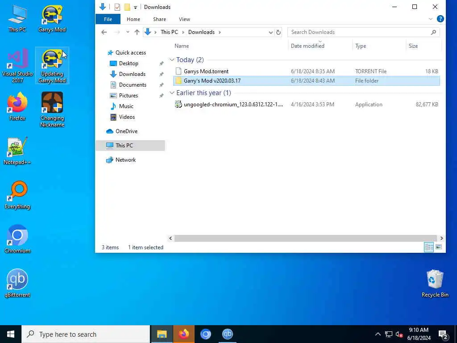
Task: Open Chromium desktop shortcut
Action: (x=17, y=239)
